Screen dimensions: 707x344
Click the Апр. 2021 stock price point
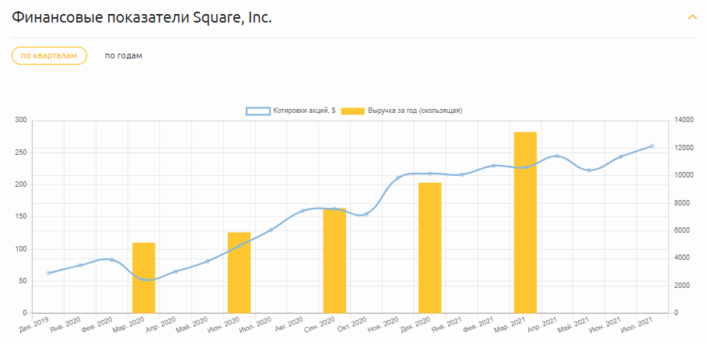557,156
